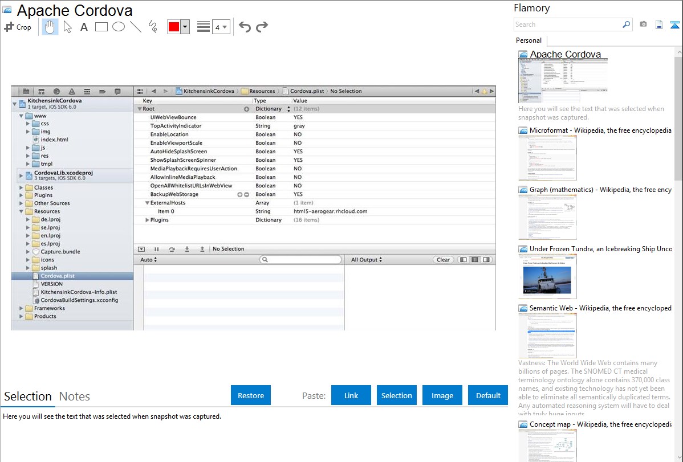Click the camera capture icon
The image size is (683, 462).
point(643,24)
